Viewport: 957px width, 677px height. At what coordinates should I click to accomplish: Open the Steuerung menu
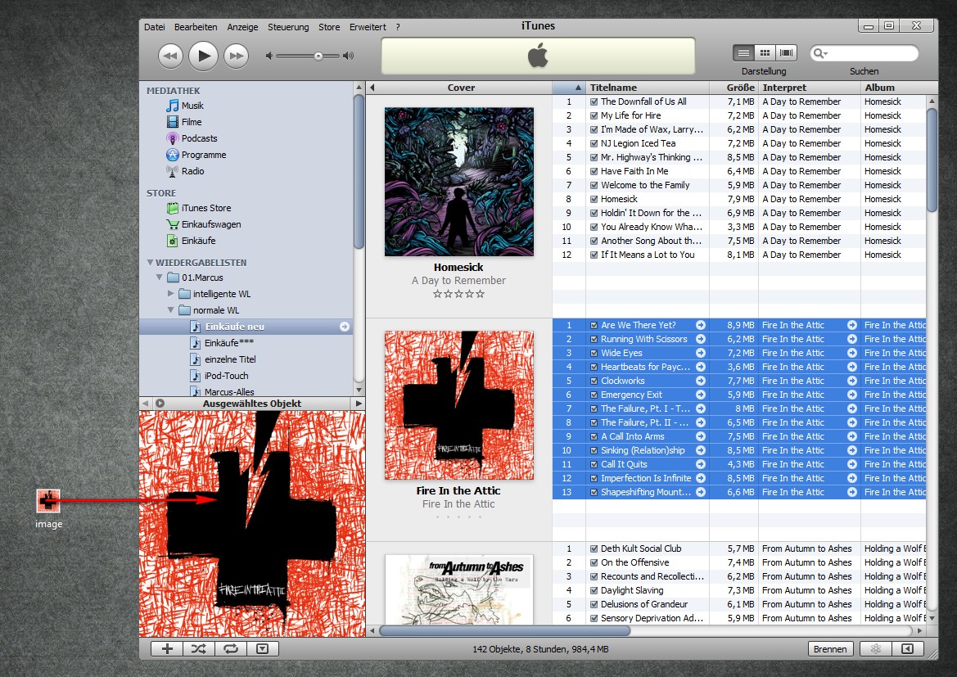[288, 27]
